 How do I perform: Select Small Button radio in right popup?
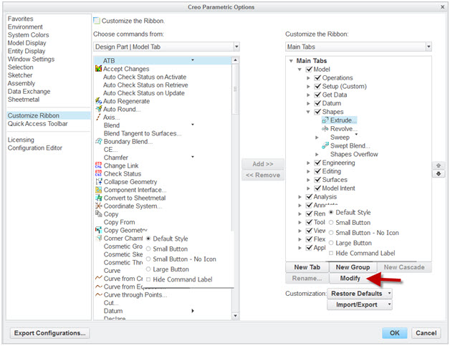click(331, 223)
